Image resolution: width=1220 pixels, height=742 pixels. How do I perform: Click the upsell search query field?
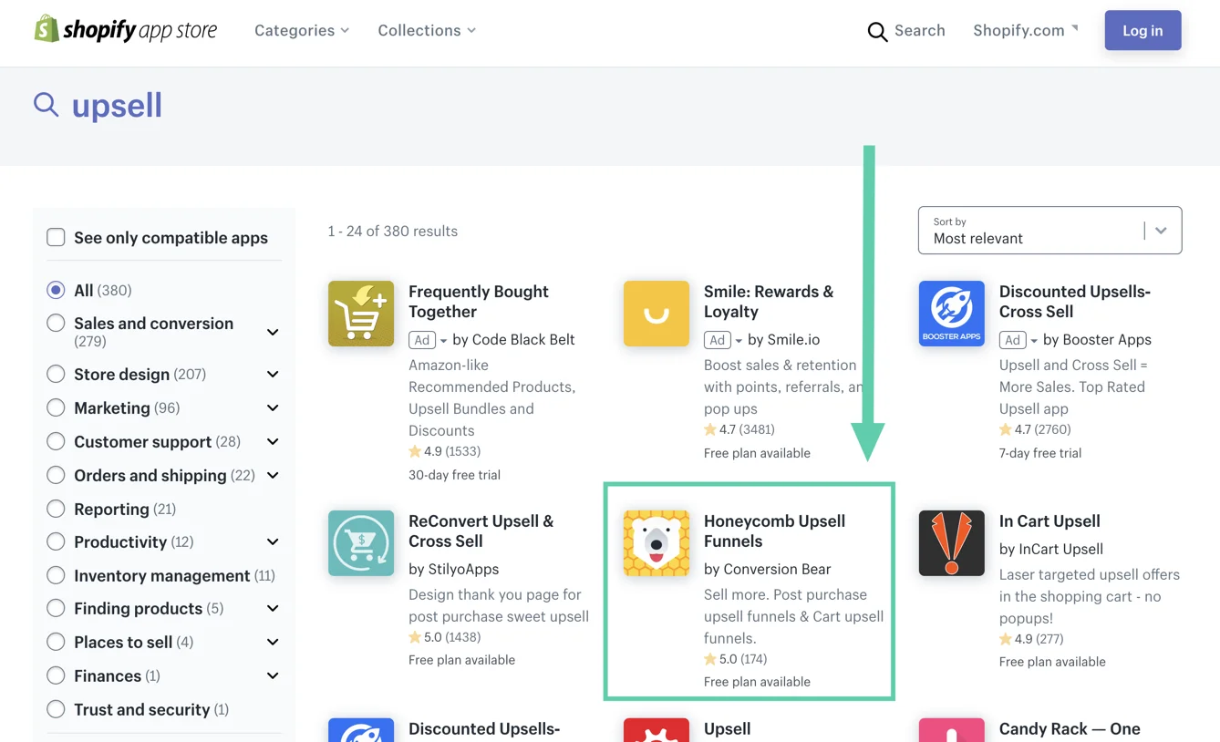point(117,106)
